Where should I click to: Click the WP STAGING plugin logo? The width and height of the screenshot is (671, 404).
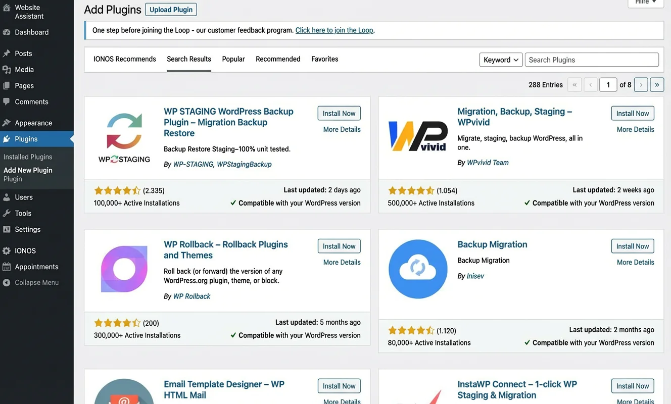coord(124,137)
